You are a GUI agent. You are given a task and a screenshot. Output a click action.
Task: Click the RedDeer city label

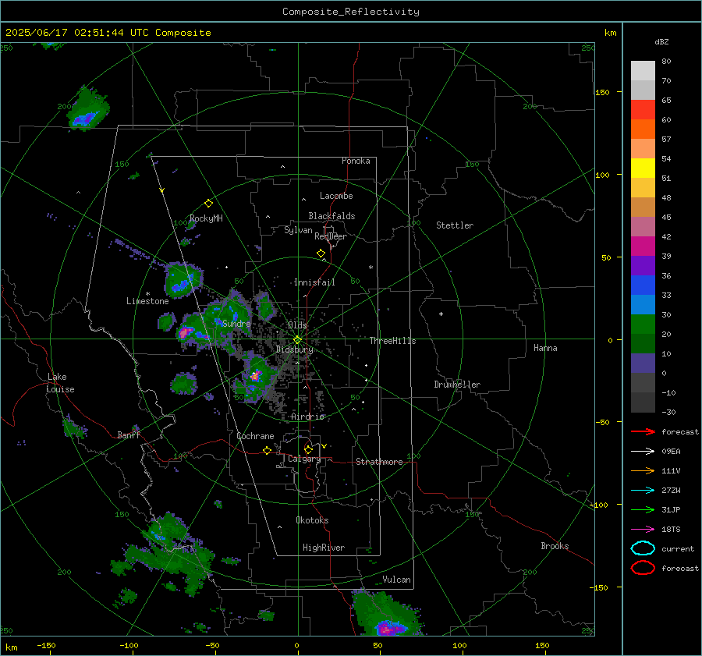point(331,236)
